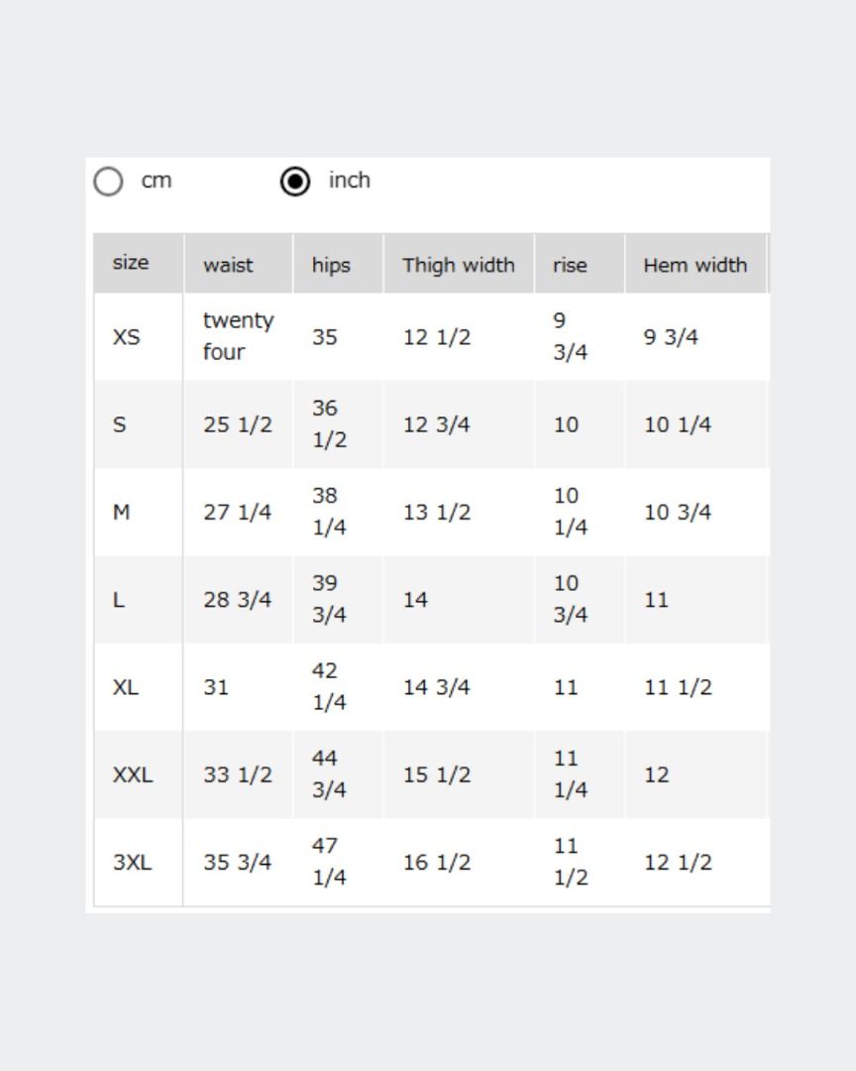Click the '13 1/2' thigh width for M
The width and height of the screenshot is (856, 1071).
pos(437,513)
